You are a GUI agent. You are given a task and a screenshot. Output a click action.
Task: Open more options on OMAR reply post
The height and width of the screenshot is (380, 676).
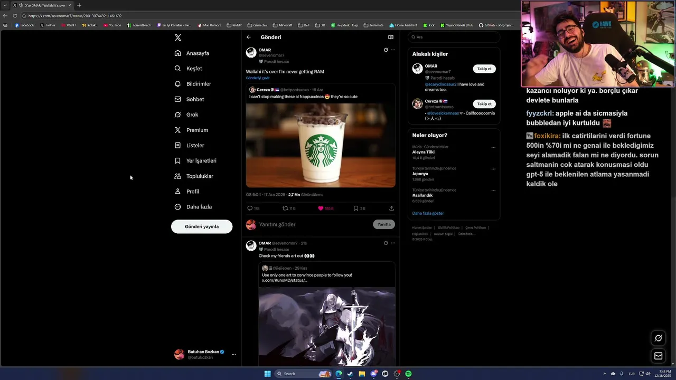pos(393,243)
